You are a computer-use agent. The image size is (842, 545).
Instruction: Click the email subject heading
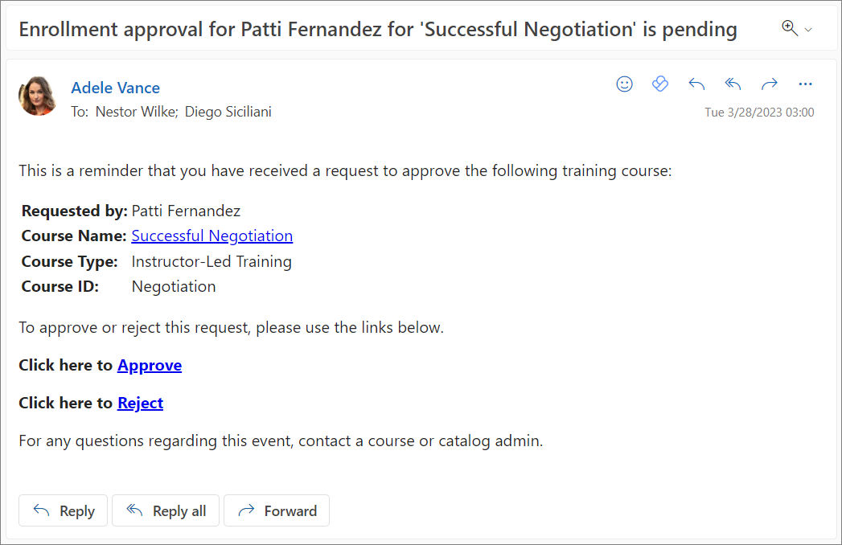coord(378,30)
